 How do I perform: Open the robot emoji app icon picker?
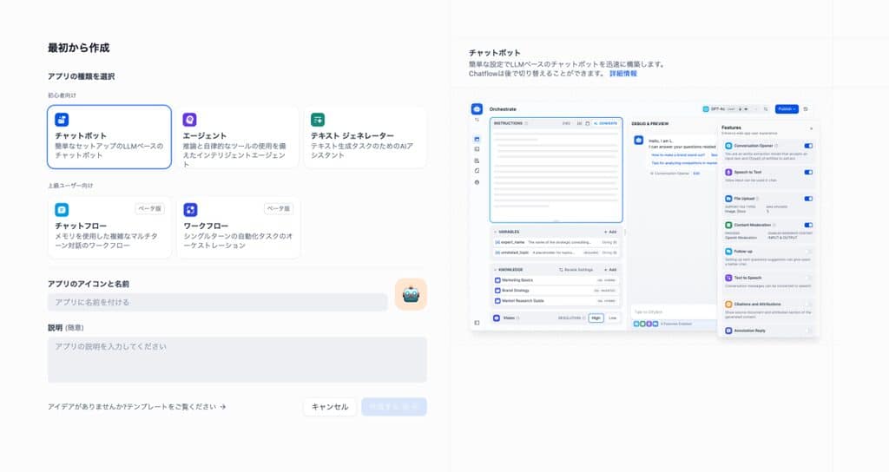[x=411, y=294]
